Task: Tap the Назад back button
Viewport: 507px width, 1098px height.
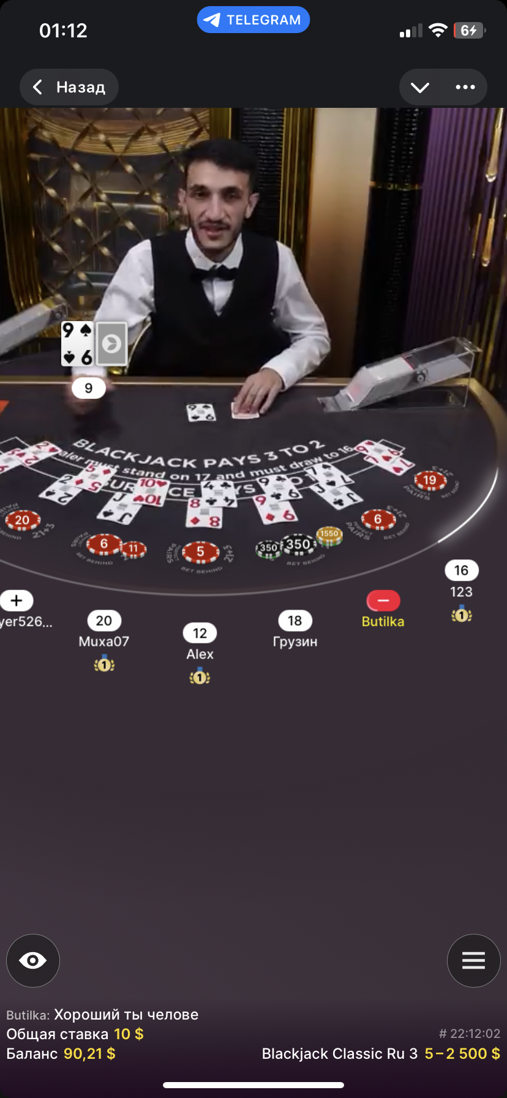Action: click(x=69, y=87)
